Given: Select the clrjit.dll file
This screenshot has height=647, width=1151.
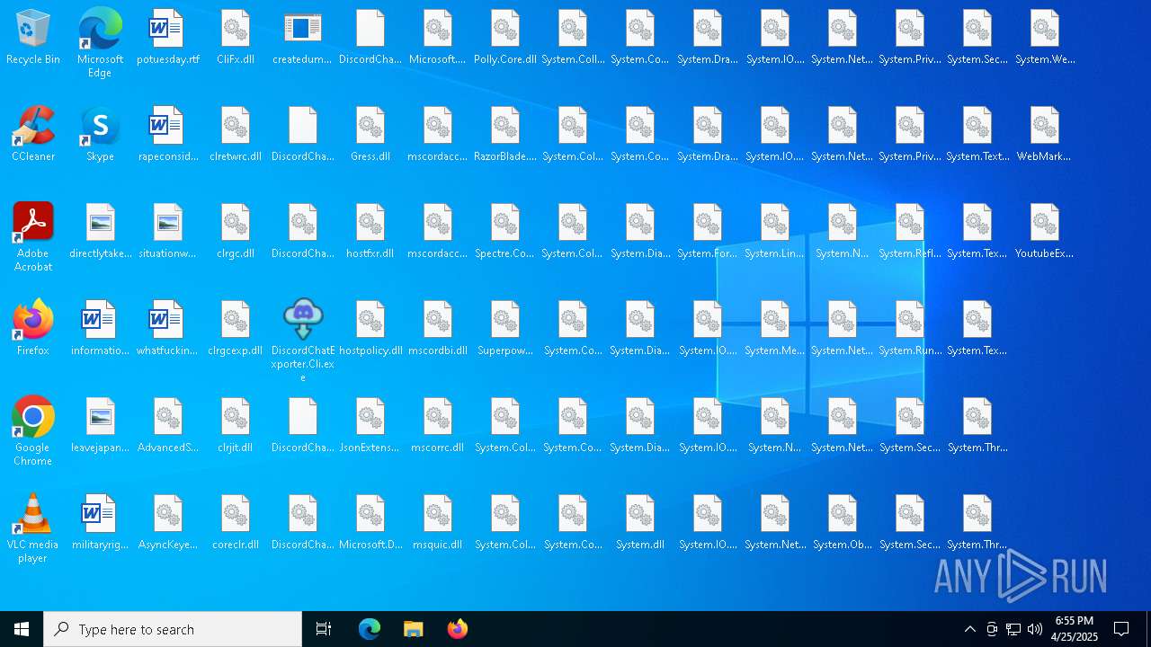Looking at the screenshot, I should click(x=236, y=426).
